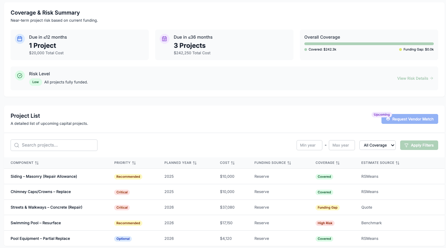Sort by Component column arrows

(37, 163)
